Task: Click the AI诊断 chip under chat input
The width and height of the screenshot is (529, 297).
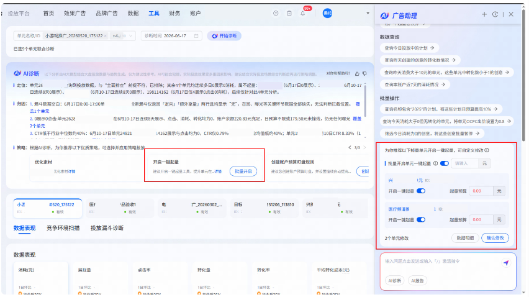Action: click(394, 280)
